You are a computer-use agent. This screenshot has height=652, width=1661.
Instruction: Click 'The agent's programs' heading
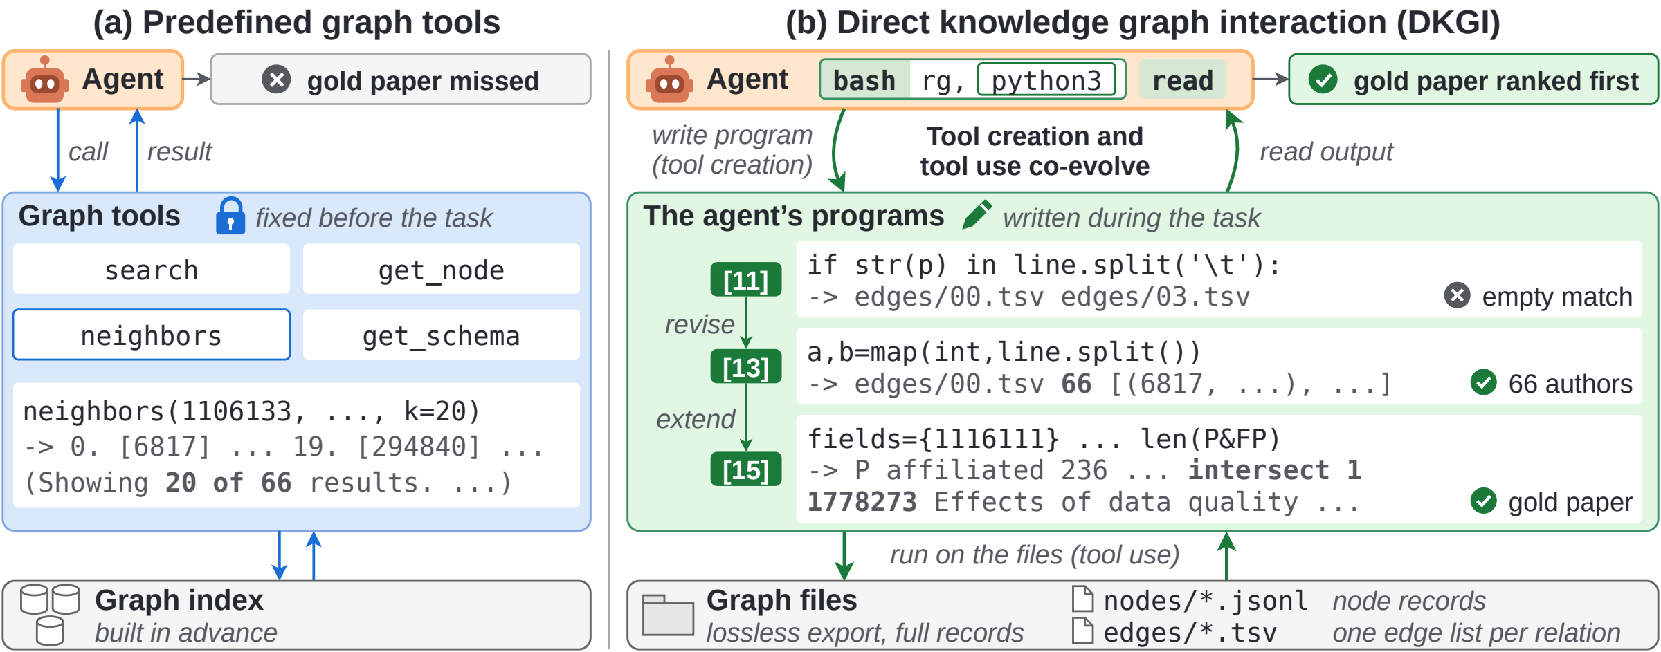(x=794, y=216)
